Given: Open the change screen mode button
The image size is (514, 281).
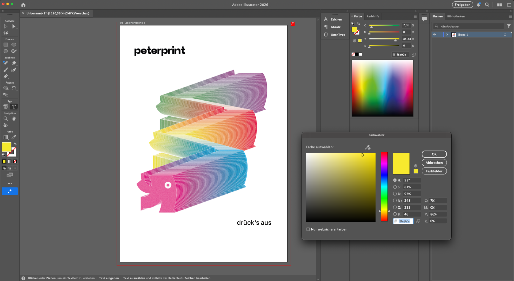Looking at the screenshot, I should coord(10,175).
